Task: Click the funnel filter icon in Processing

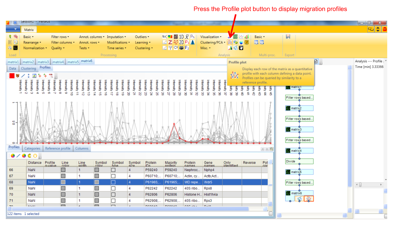Action: click(170, 48)
